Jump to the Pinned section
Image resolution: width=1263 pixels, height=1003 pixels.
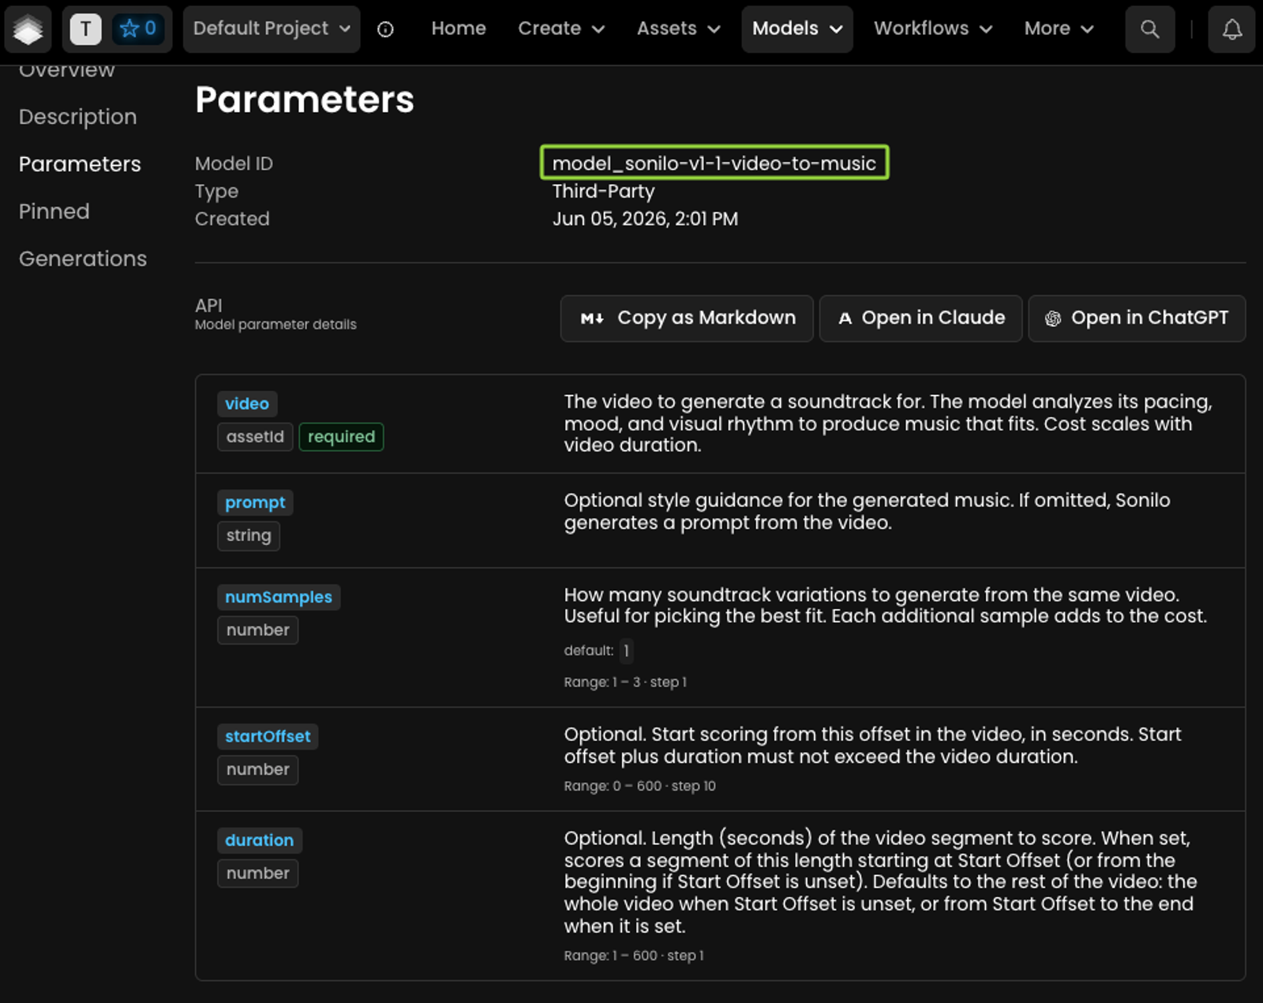click(54, 212)
